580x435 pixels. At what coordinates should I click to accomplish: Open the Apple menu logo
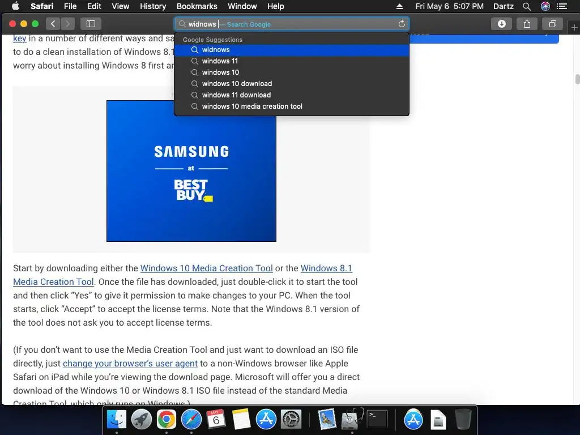[15, 6]
